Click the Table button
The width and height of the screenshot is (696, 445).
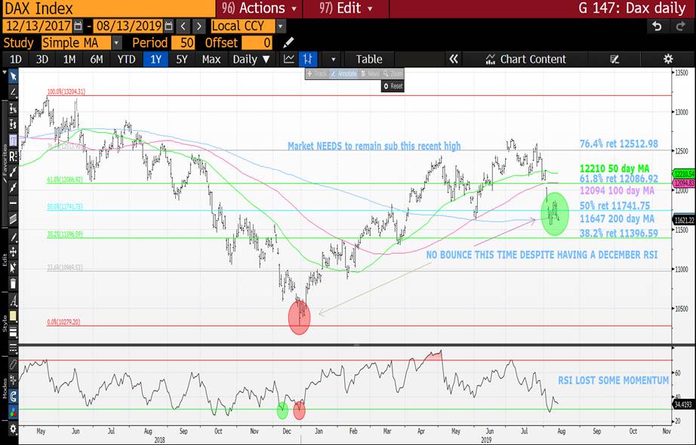click(369, 59)
